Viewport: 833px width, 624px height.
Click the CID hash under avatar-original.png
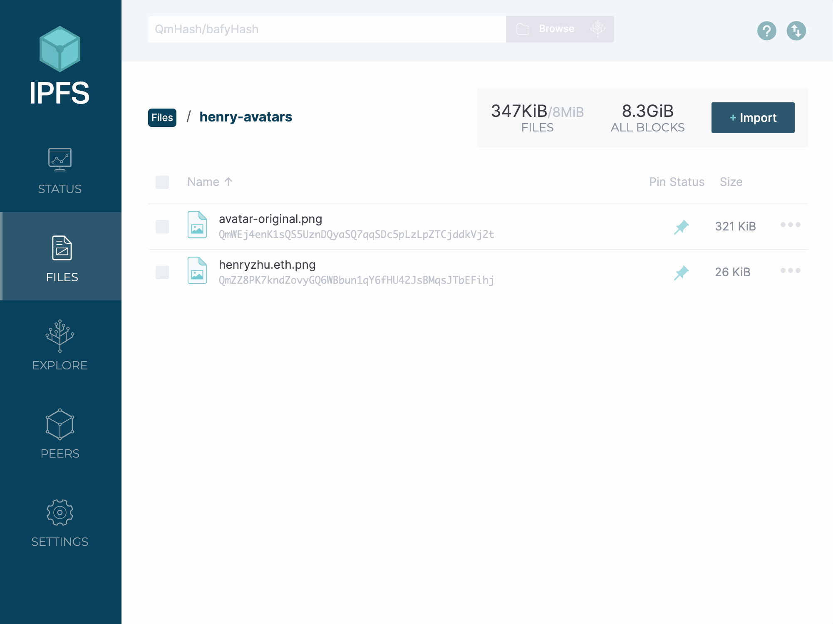(x=357, y=235)
